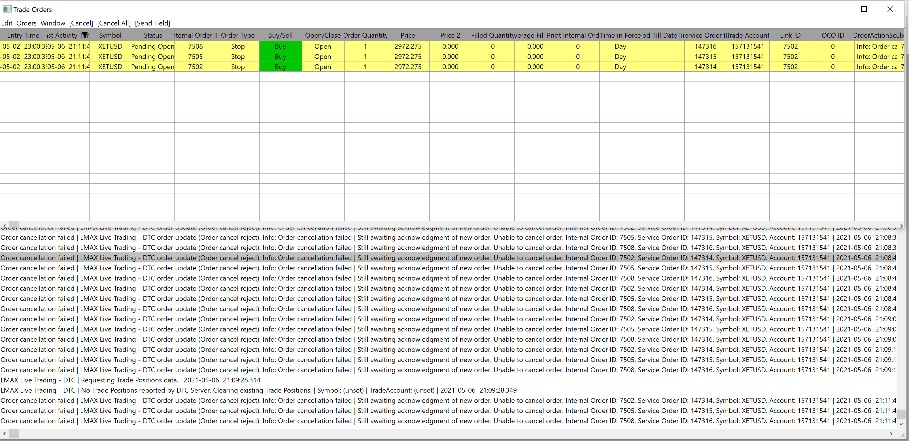Click the sort arrow on Last Activity Time

point(85,35)
